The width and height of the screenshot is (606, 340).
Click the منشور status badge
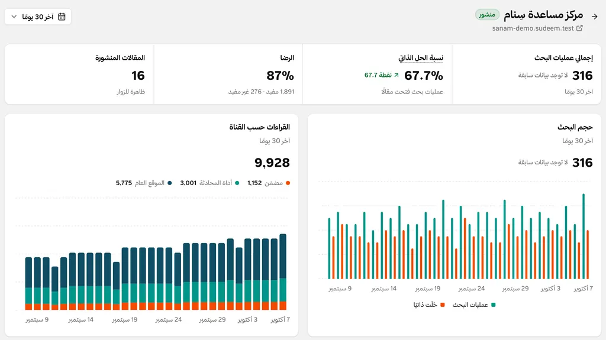[487, 15]
